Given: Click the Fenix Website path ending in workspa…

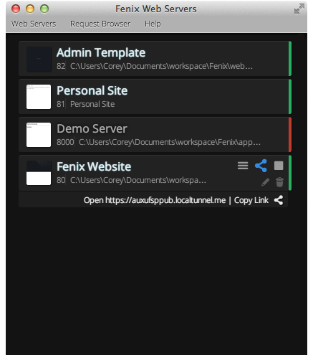Looking at the screenshot, I should point(138,180).
